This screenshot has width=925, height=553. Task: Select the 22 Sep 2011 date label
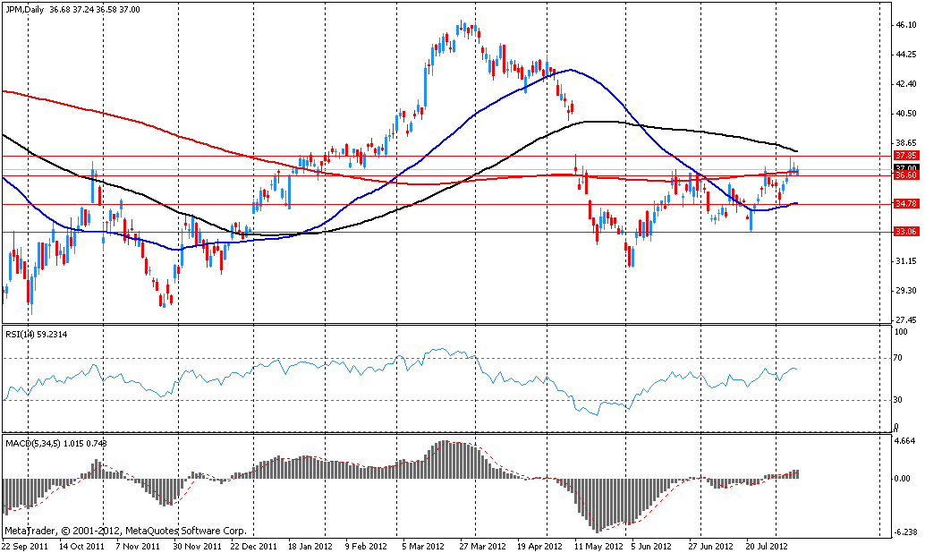24,544
